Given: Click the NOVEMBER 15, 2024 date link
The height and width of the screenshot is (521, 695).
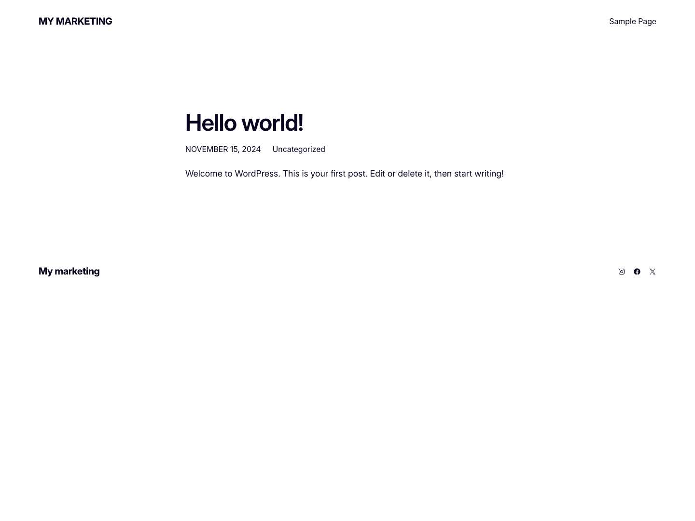Looking at the screenshot, I should click(222, 149).
